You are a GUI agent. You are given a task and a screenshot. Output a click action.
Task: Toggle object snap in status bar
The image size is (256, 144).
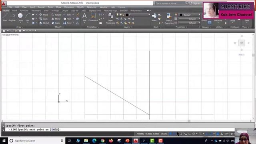click(x=211, y=134)
